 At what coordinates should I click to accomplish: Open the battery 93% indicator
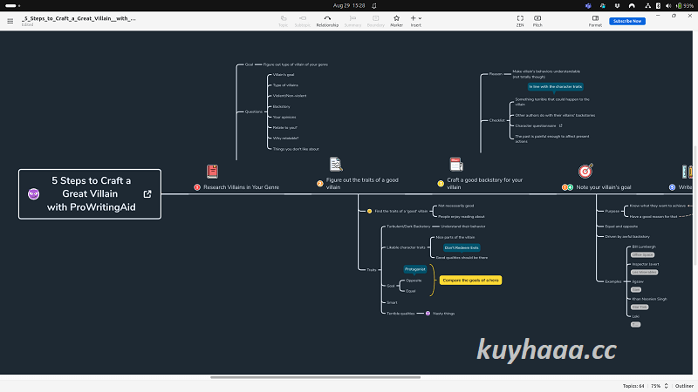click(685, 5)
